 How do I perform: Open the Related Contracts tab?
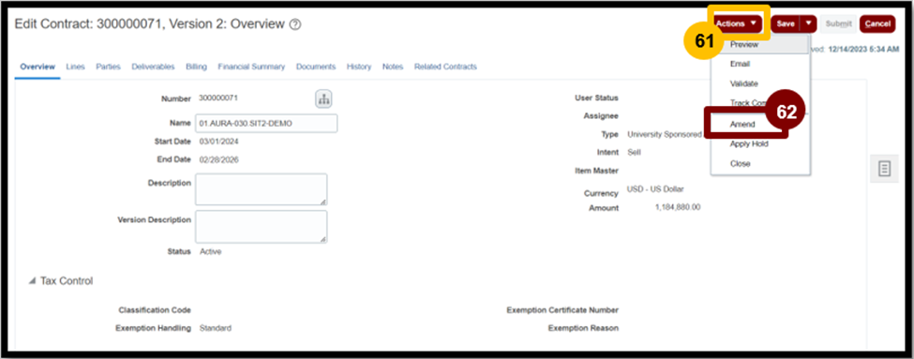[445, 67]
